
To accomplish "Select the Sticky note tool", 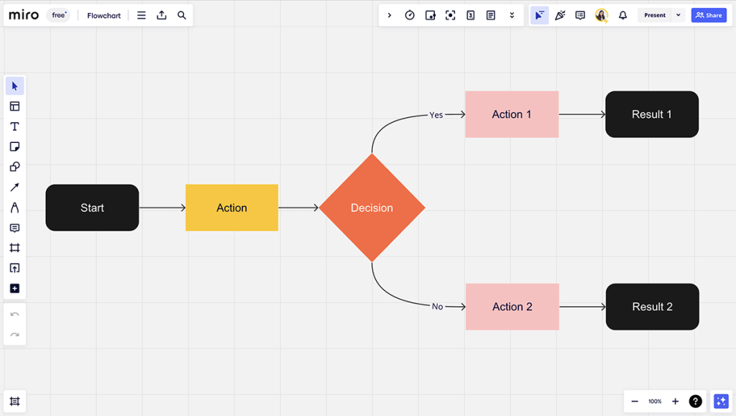I will [15, 146].
